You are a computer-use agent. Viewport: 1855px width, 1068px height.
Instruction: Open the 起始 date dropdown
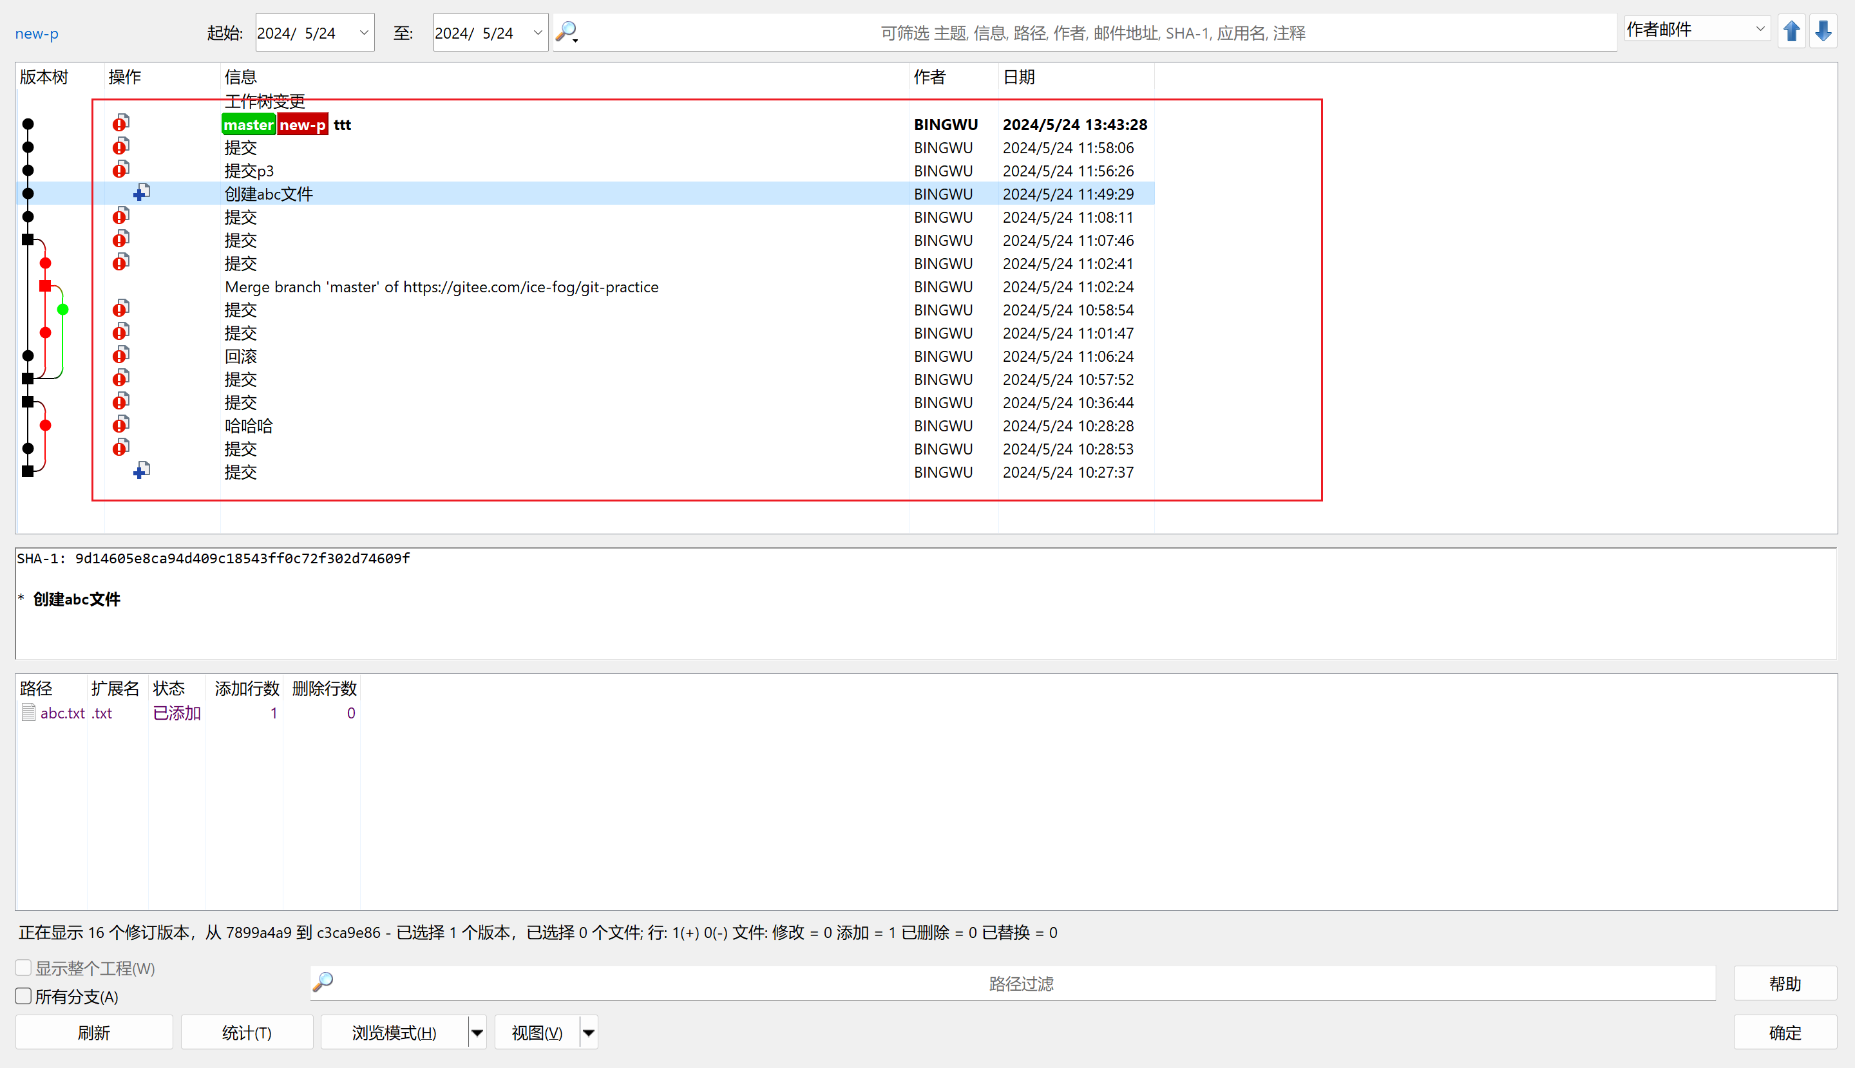coord(363,32)
